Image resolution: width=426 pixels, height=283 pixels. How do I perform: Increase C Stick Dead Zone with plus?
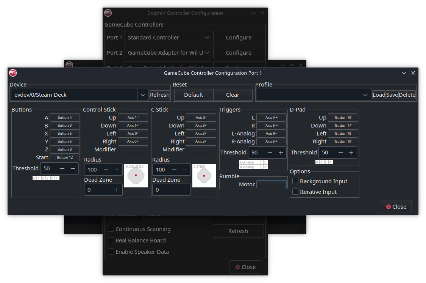click(185, 190)
